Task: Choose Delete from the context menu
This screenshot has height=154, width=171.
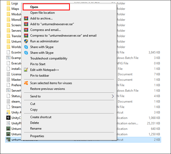Action: (34, 123)
